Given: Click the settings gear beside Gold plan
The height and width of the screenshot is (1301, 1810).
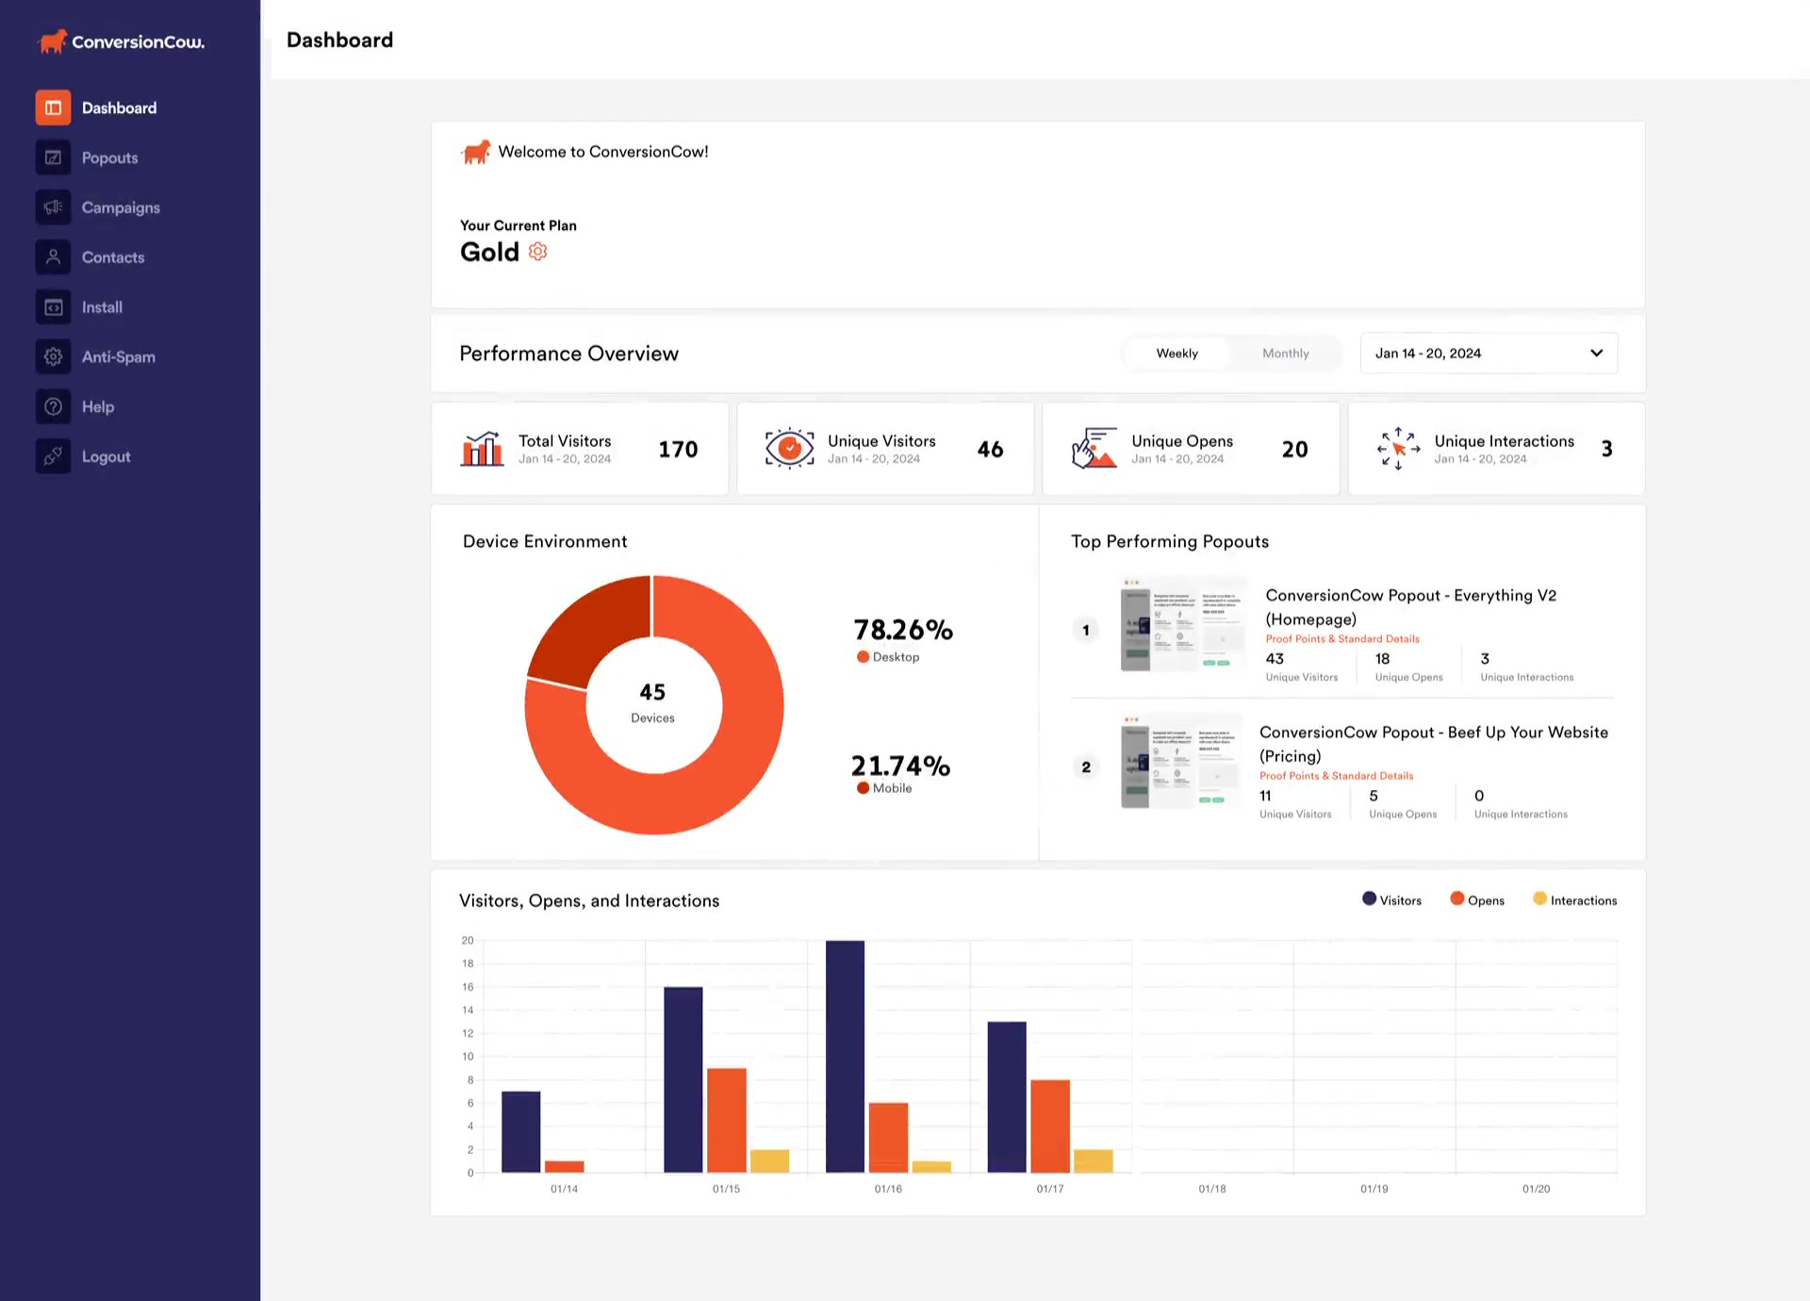Looking at the screenshot, I should (538, 251).
